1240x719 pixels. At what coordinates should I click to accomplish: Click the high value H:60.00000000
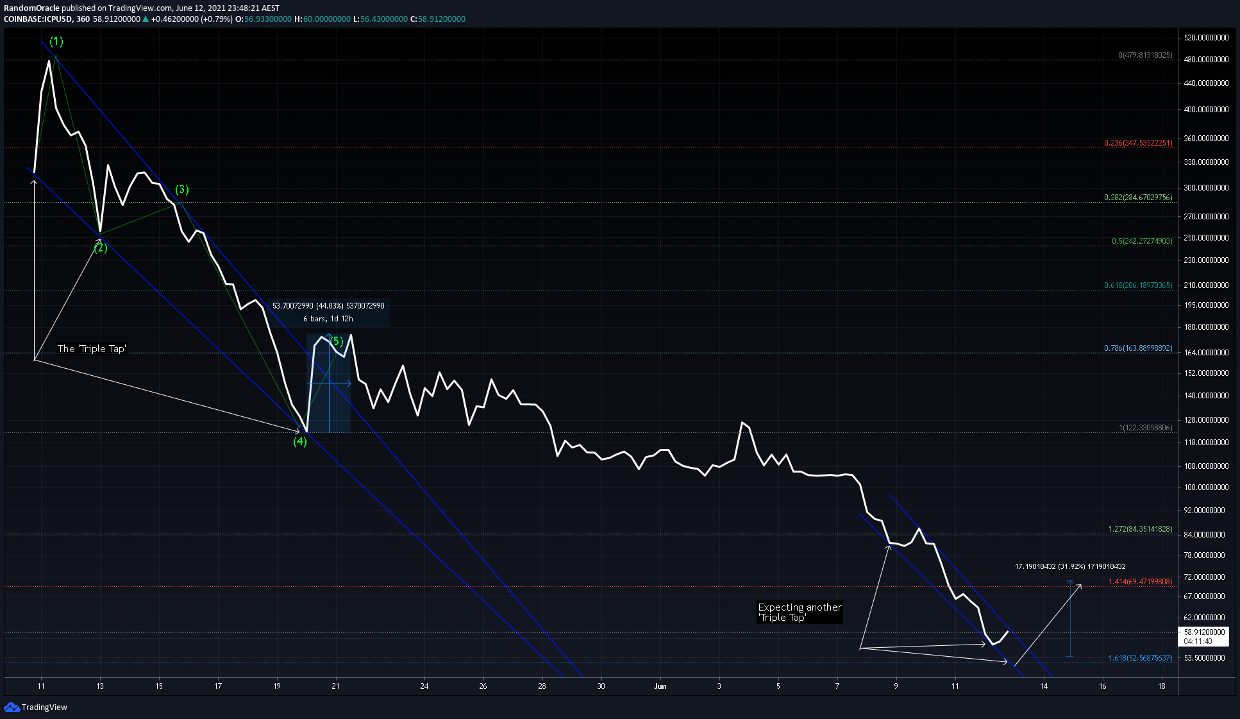323,19
